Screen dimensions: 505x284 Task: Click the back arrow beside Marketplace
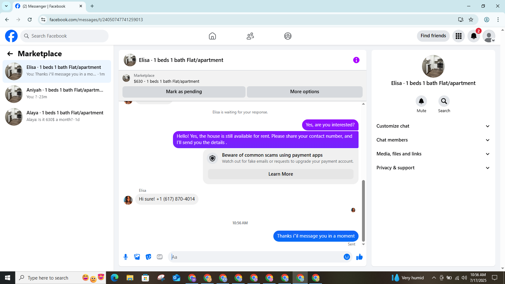[10, 54]
